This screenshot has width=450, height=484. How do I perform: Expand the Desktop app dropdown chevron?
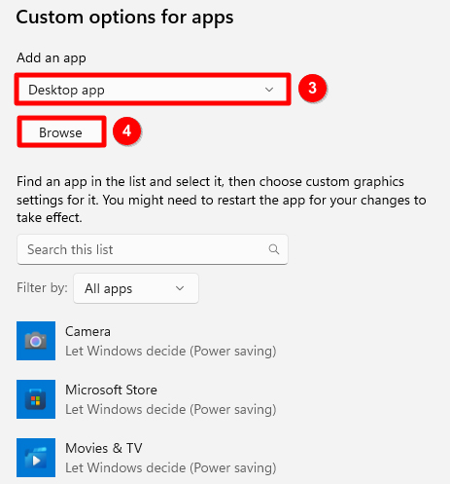pyautogui.click(x=269, y=90)
